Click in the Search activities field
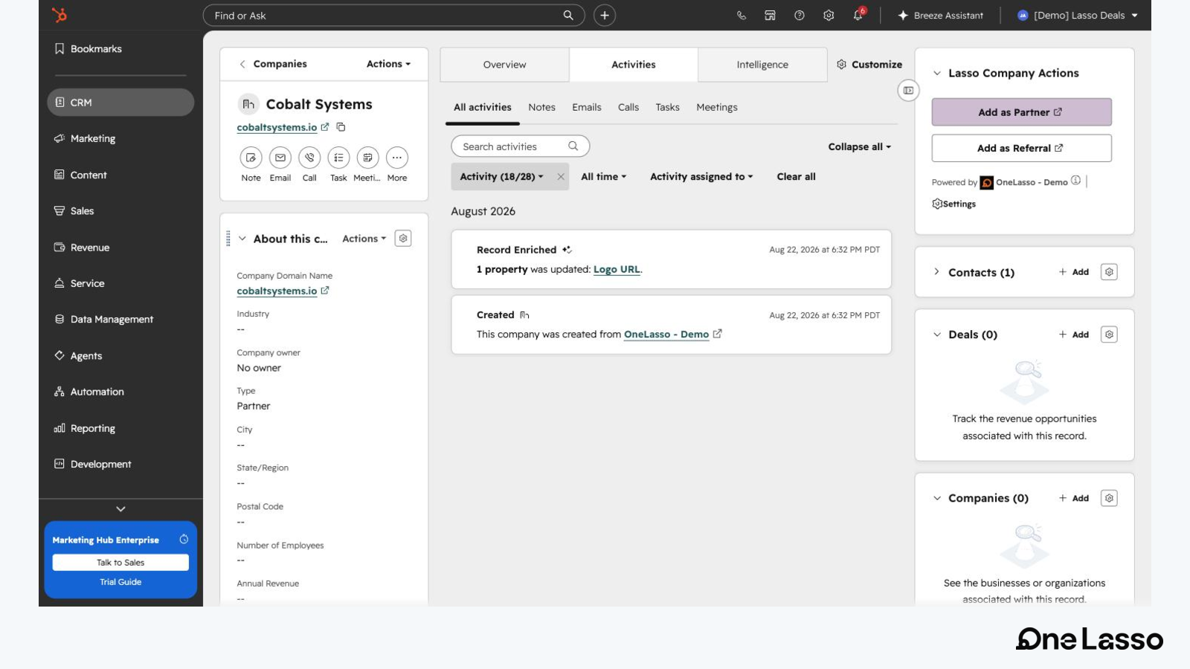Screen dimensions: 1190x669 pos(520,146)
